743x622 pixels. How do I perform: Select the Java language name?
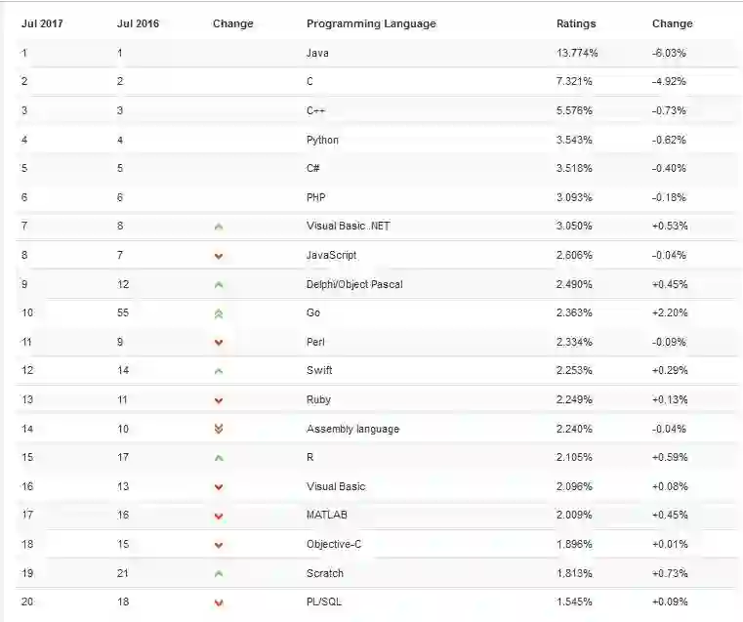pos(317,53)
